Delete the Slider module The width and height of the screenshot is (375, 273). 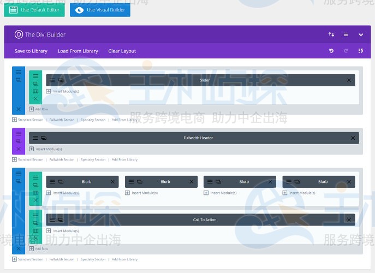click(x=349, y=80)
